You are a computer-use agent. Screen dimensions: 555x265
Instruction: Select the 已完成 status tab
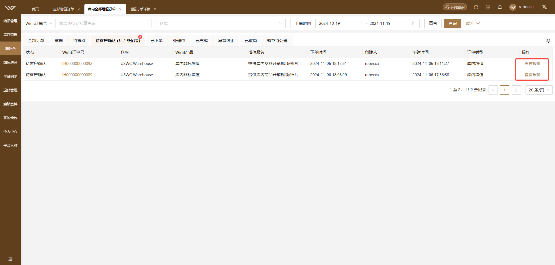[x=201, y=41]
